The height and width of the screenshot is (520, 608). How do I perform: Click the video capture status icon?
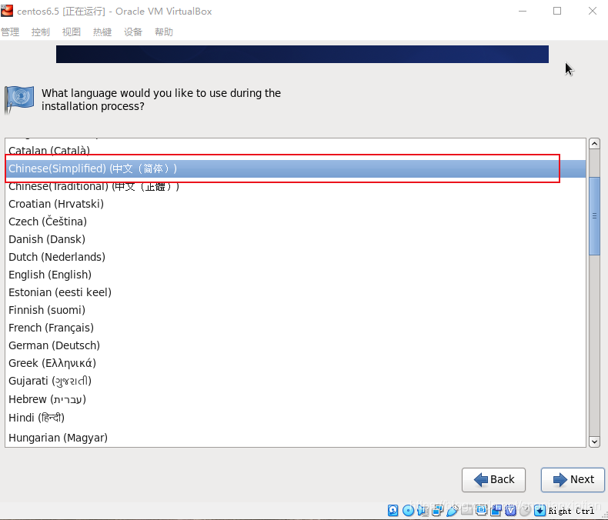[x=496, y=510]
